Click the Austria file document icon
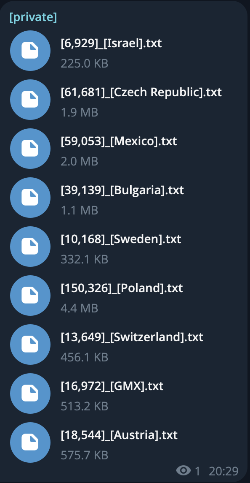Image resolution: width=250 pixels, height=483 pixels. (x=30, y=442)
